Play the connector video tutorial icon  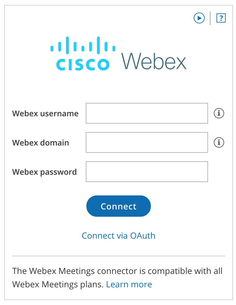199,18
